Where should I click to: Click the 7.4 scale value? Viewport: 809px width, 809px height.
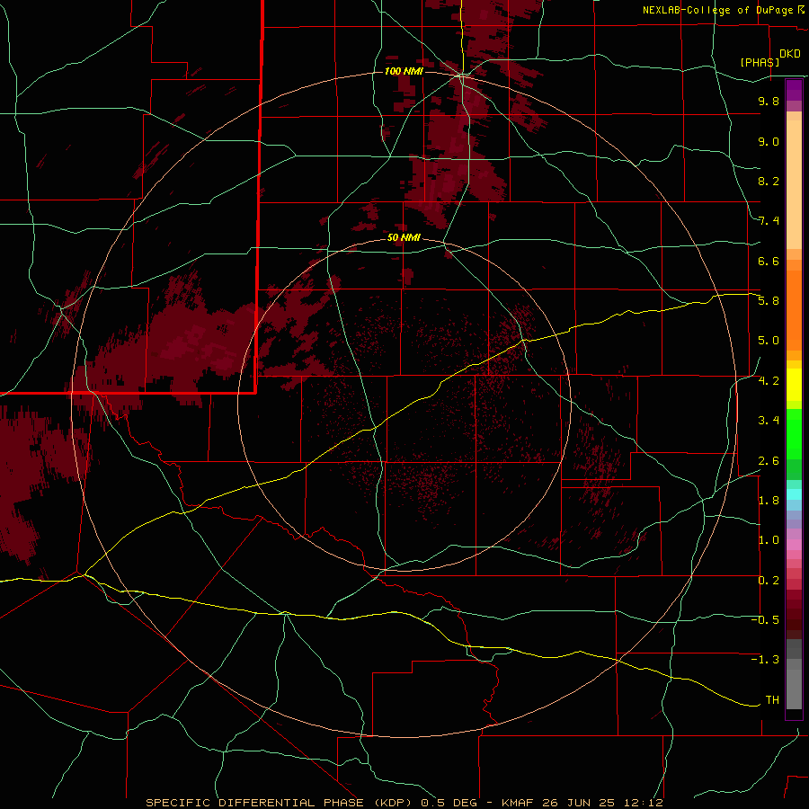769,221
